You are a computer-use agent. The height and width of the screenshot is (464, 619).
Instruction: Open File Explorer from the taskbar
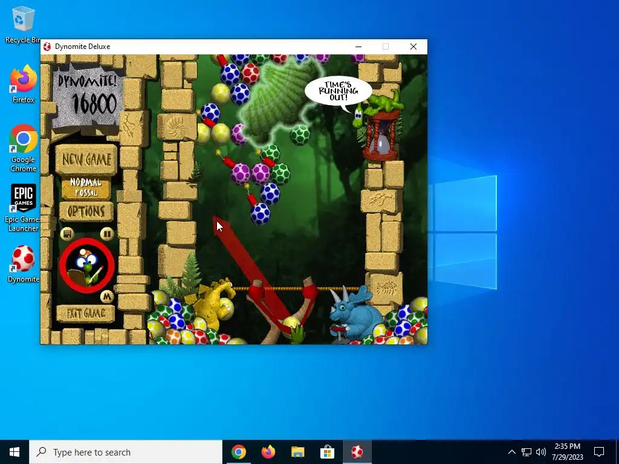(297, 452)
